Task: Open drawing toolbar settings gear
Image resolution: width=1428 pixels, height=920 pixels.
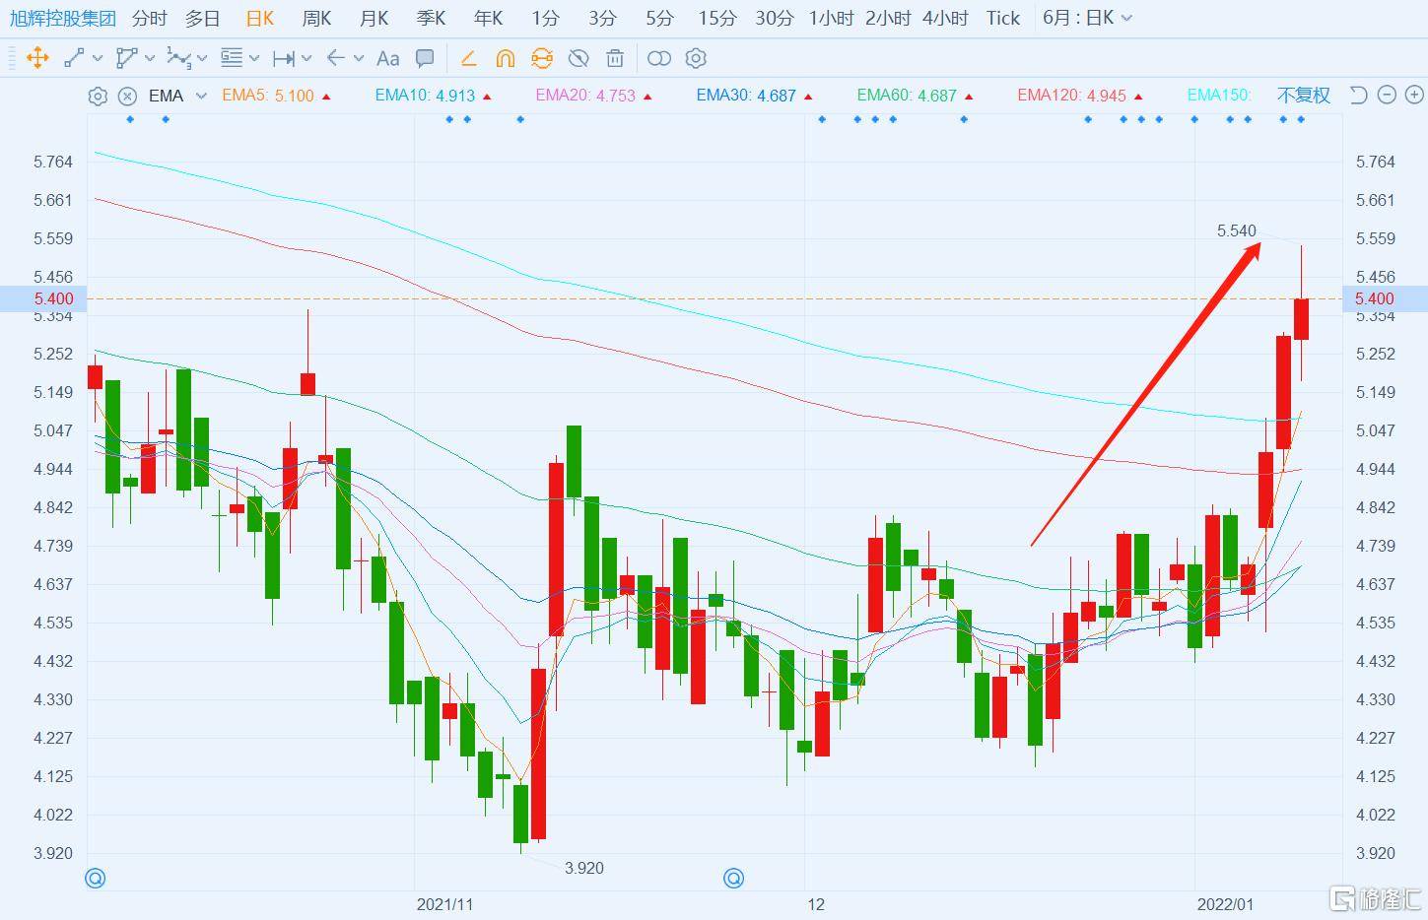Action: click(696, 58)
